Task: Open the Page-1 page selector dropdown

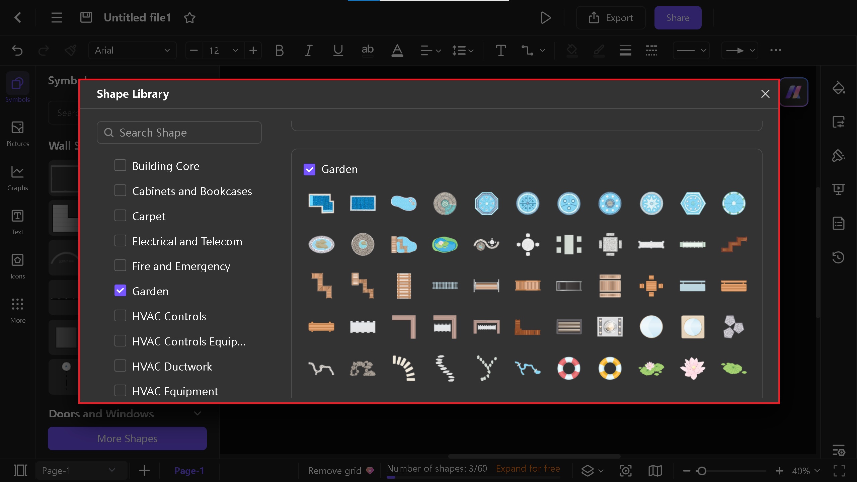Action: click(x=81, y=471)
